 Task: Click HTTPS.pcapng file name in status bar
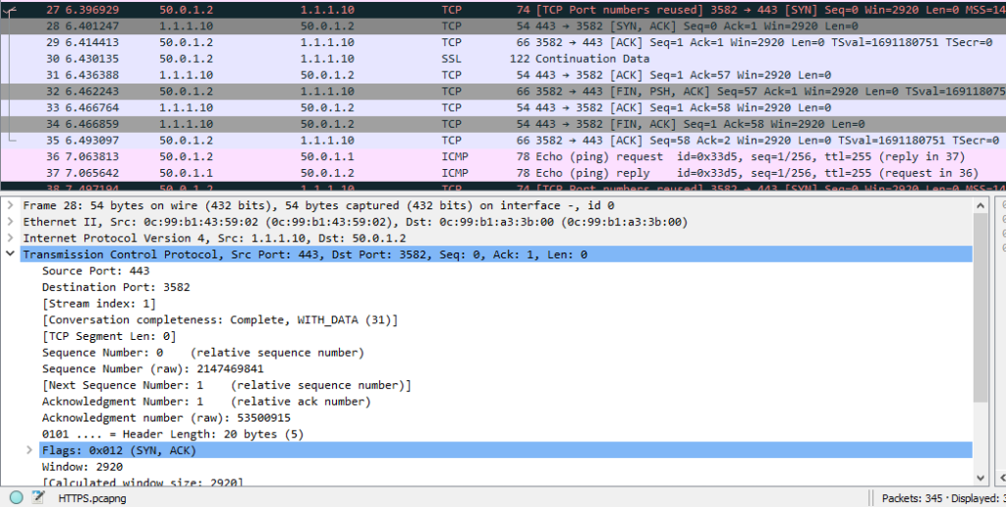click(x=92, y=498)
